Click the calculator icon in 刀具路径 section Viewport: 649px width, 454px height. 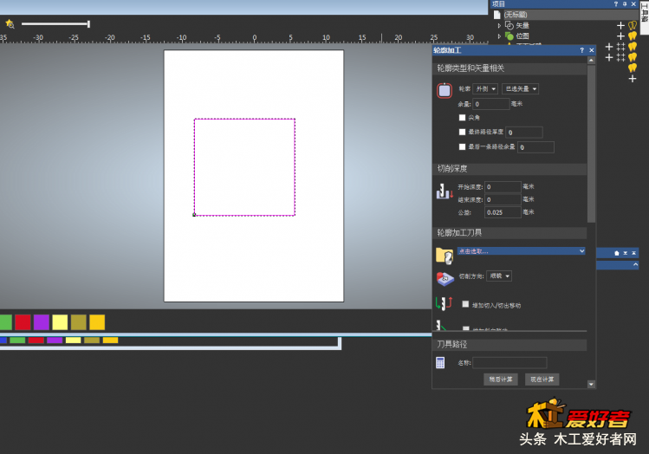(x=440, y=363)
